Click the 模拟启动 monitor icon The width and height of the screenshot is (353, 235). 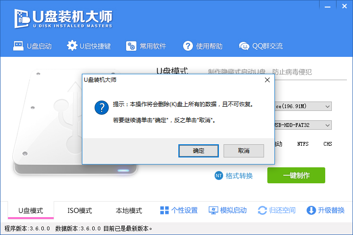(213, 211)
